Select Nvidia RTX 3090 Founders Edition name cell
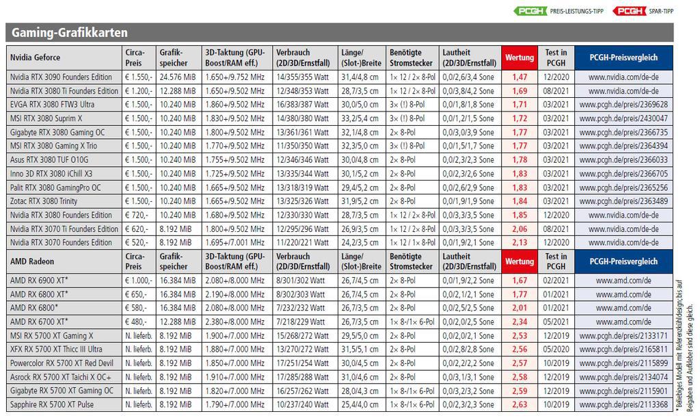 (x=64, y=77)
